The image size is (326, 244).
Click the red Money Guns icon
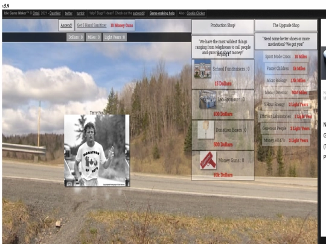pyautogui.click(x=208, y=160)
